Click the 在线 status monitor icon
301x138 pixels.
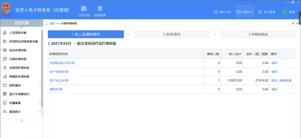[x=285, y=12]
